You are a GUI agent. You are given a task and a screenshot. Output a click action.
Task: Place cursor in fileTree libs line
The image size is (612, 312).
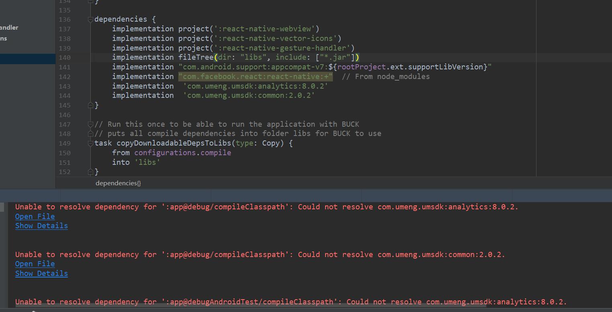236,57
